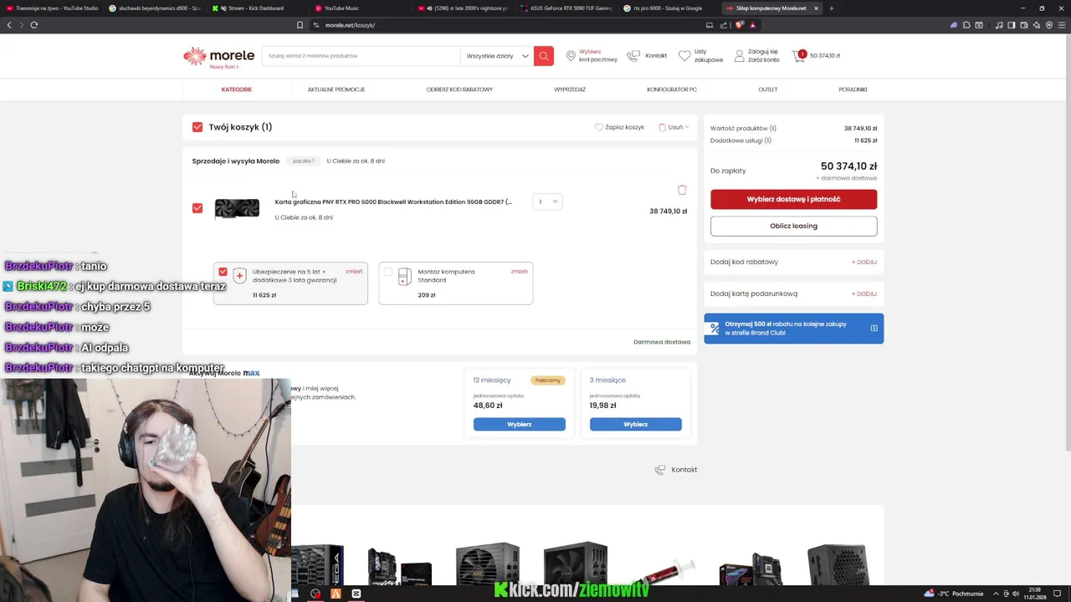
Task: Open the cart icon showing 50 374,10 zł
Action: point(798,56)
